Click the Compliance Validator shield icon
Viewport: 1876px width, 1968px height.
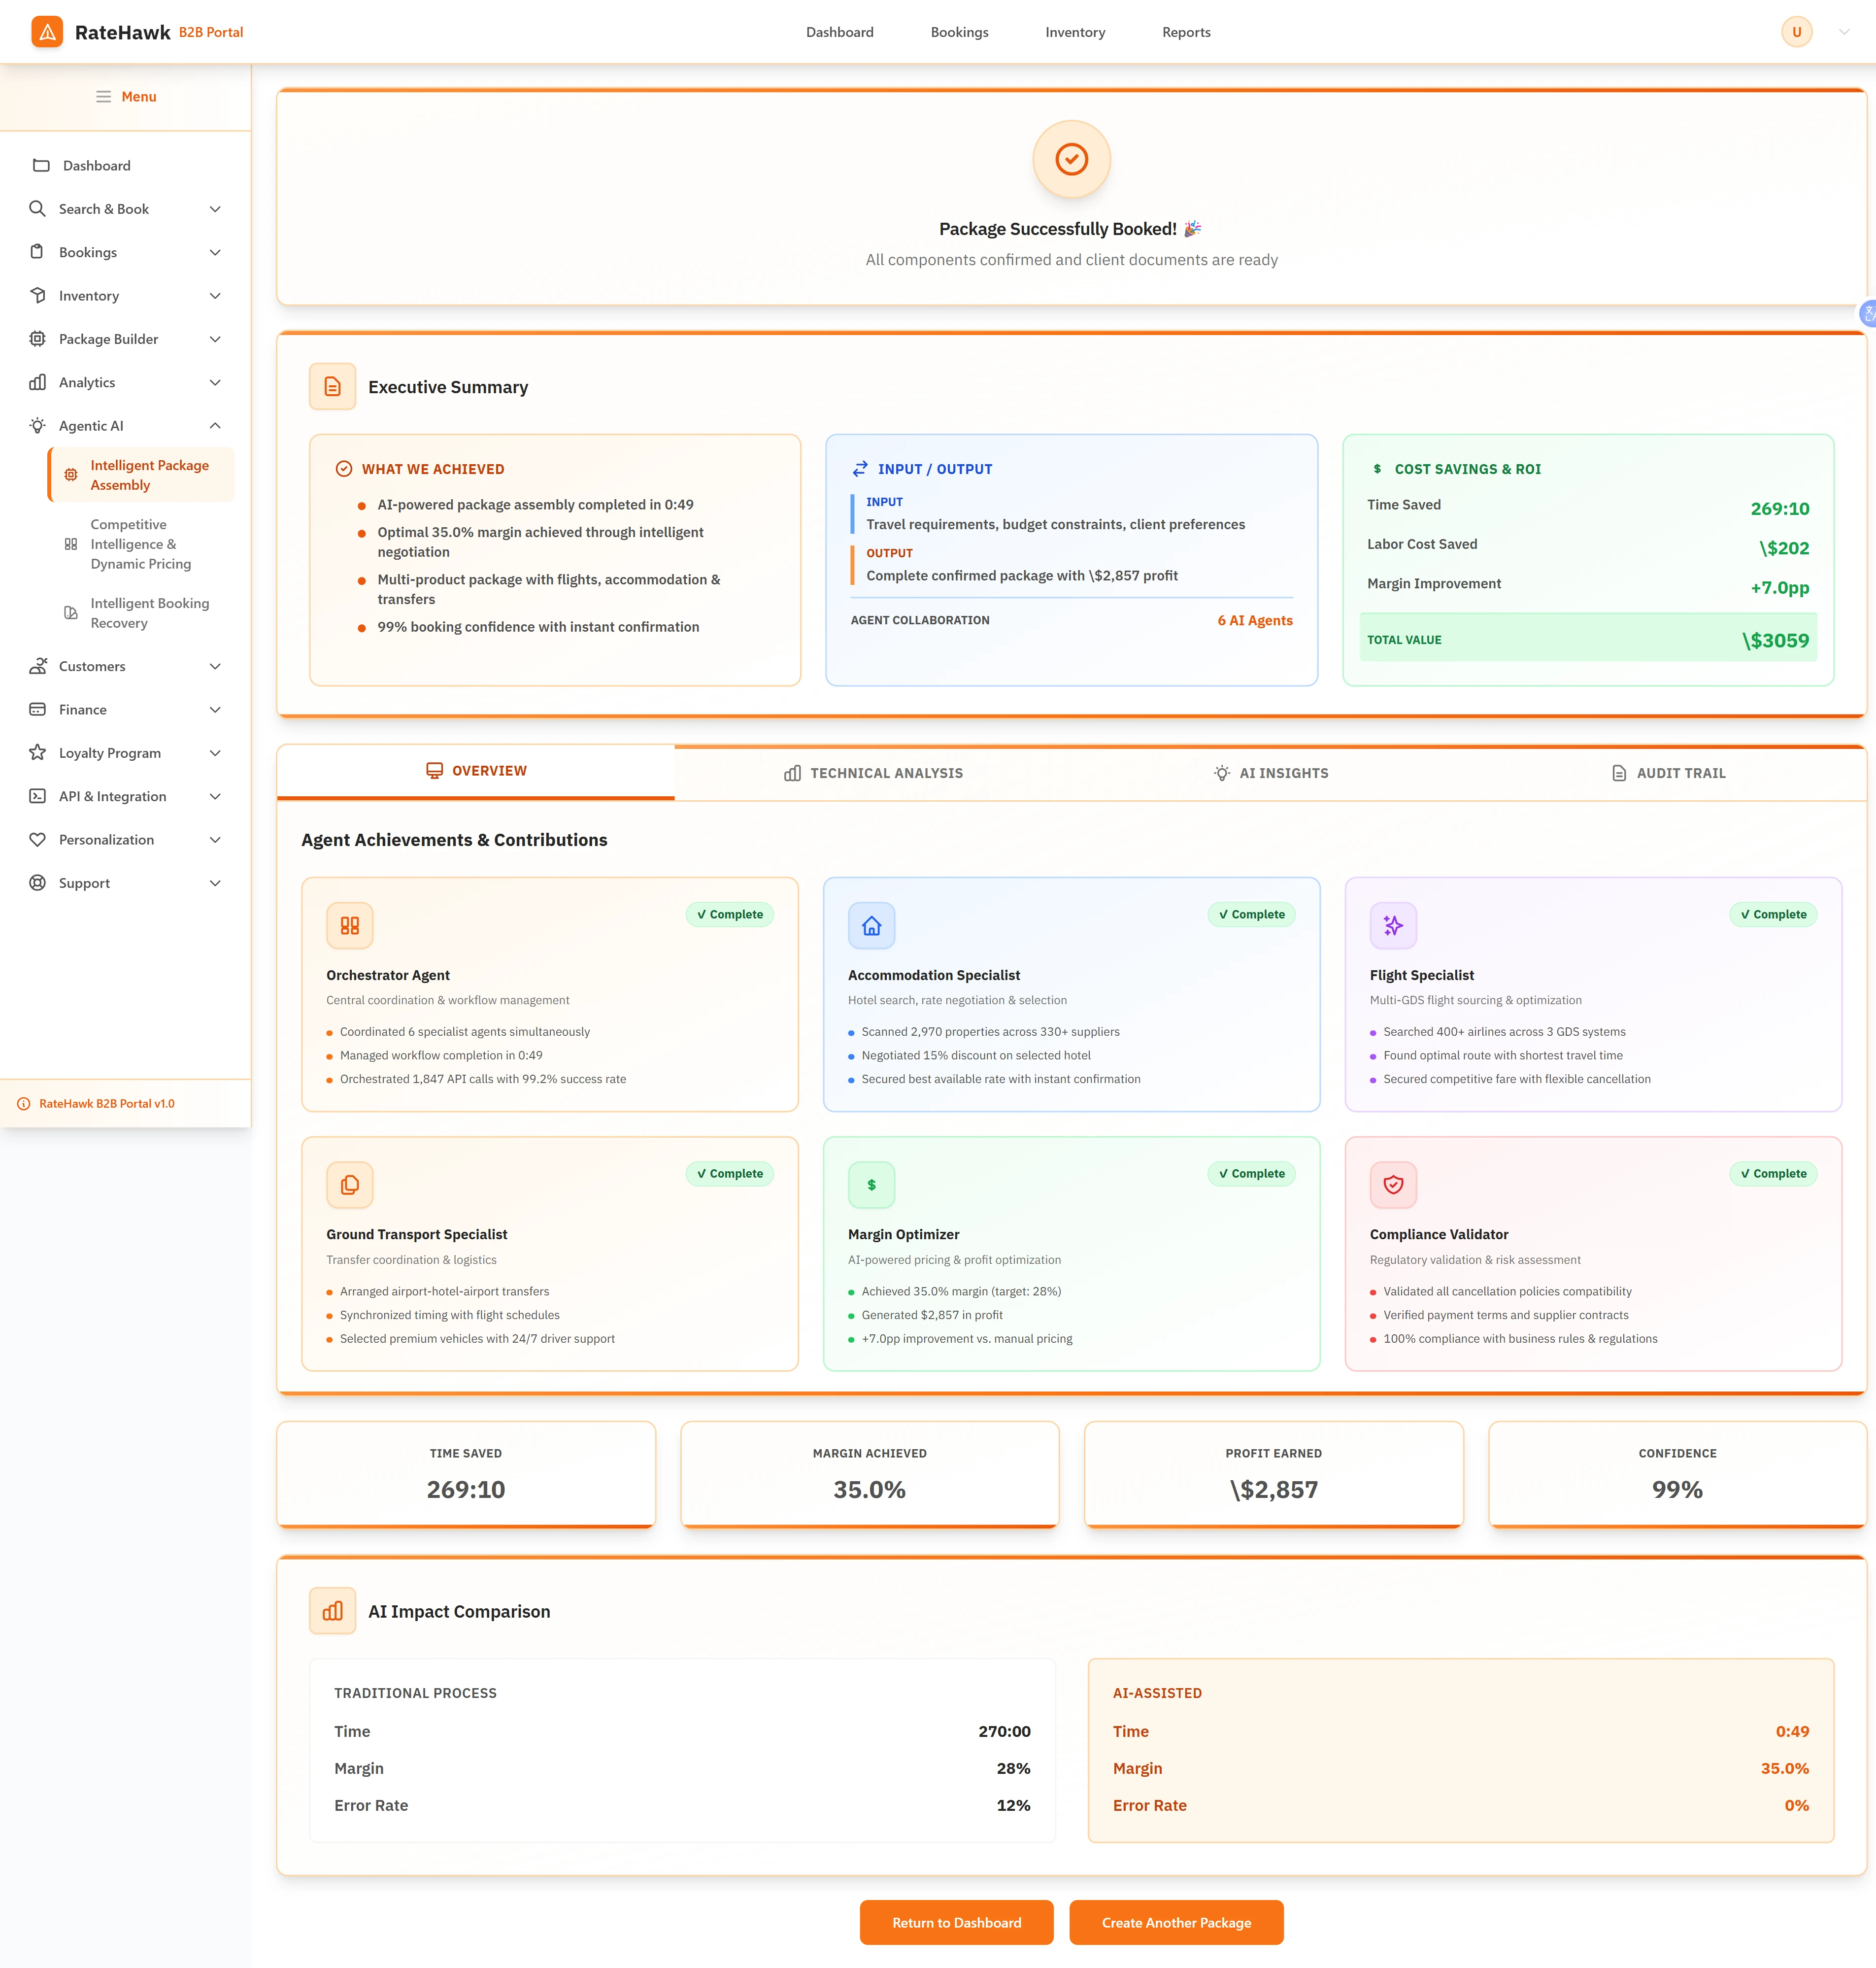[x=1393, y=1184]
